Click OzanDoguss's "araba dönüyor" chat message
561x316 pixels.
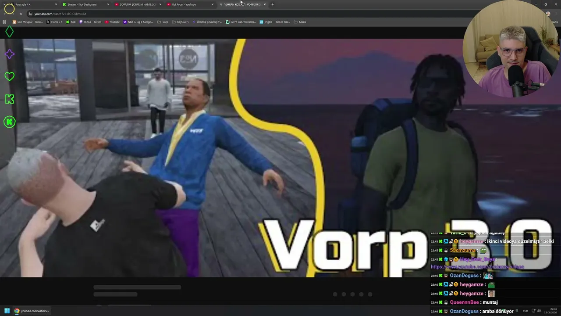click(x=498, y=312)
